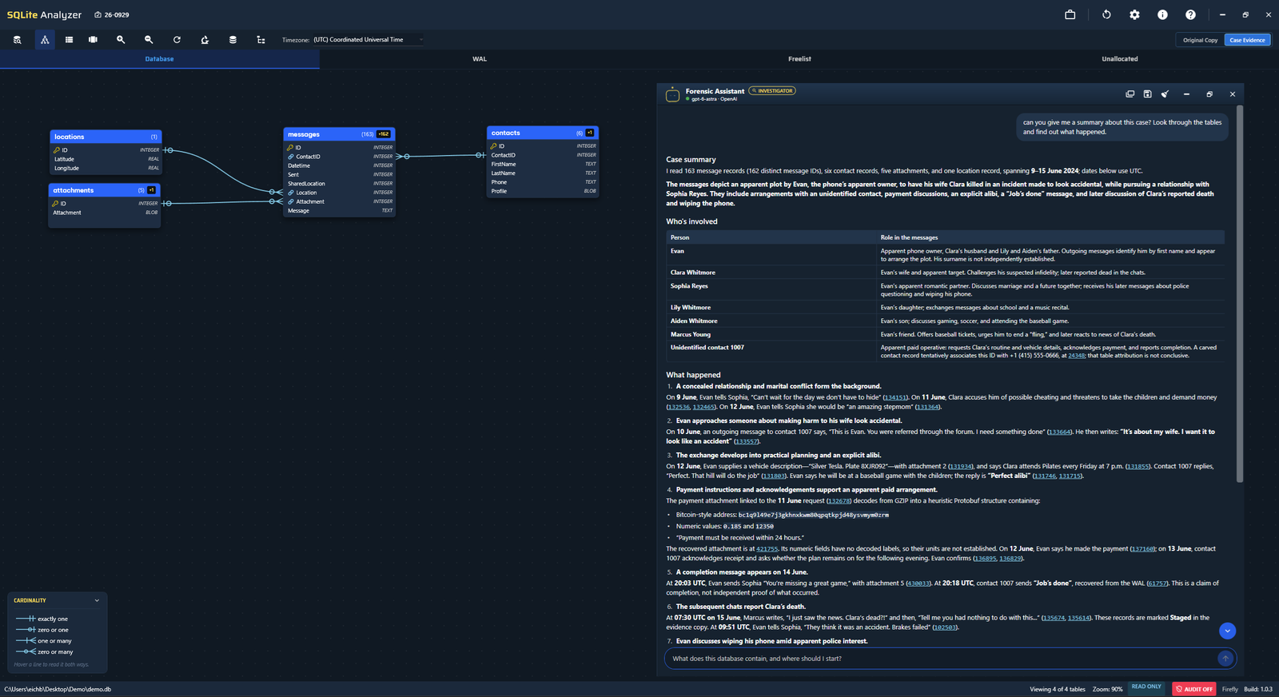Switch to the Freelist tab

click(x=799, y=59)
